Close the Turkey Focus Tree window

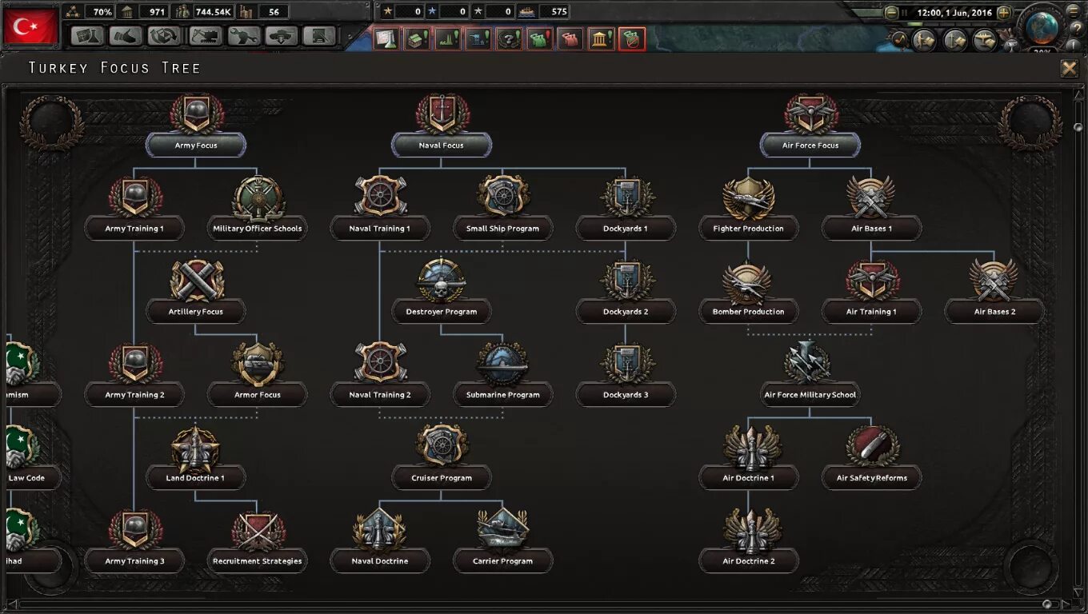1069,68
